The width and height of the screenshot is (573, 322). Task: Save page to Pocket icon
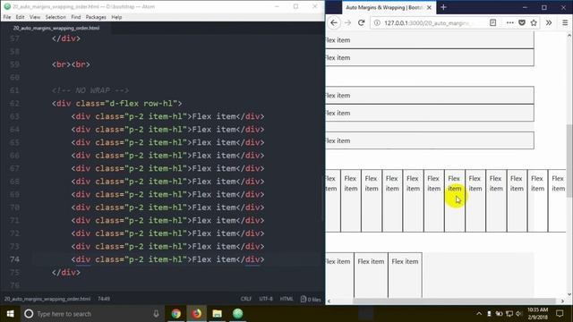[522, 22]
